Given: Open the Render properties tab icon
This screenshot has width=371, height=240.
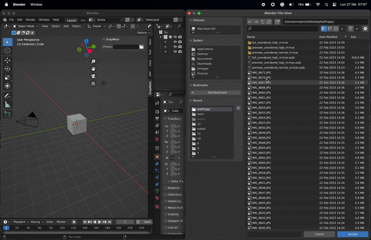Looking at the screenshot, I should [157, 111].
